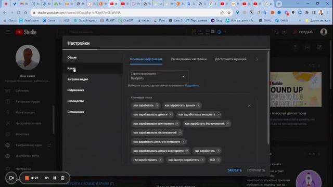Remove the 'ICO' keyword chip

(219, 160)
